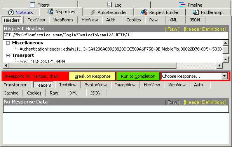Open the request XML tab
The height and width of the screenshot is (147, 232).
pos(173,20)
